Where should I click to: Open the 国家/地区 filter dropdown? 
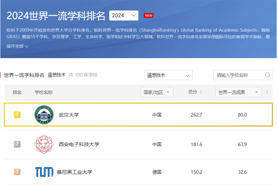coord(157,92)
